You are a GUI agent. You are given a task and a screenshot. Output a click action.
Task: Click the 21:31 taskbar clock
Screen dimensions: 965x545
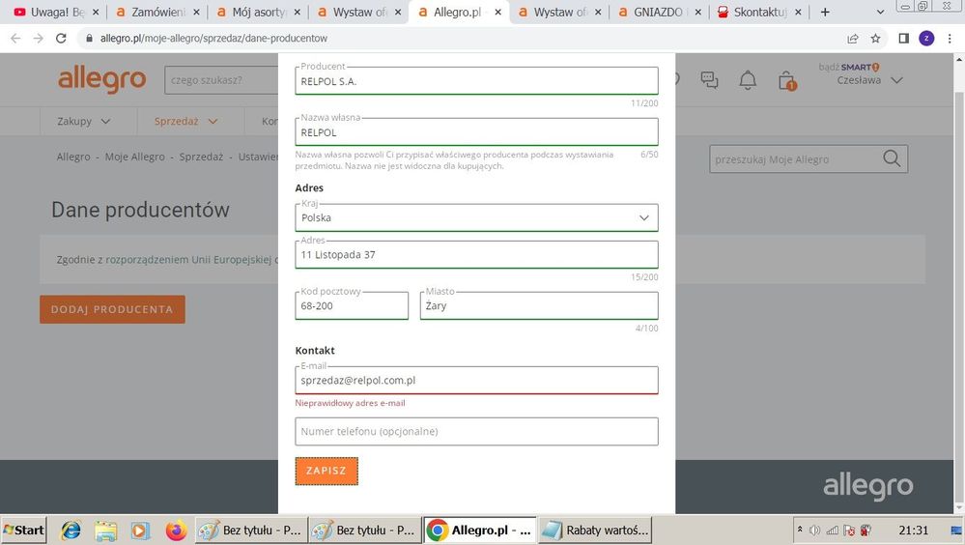pos(913,530)
